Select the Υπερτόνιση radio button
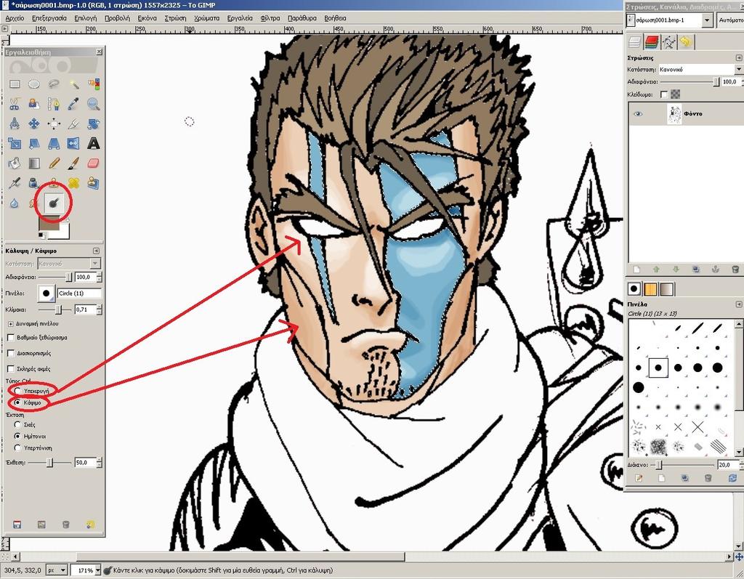Screen dimensions: 744x579 [17, 448]
